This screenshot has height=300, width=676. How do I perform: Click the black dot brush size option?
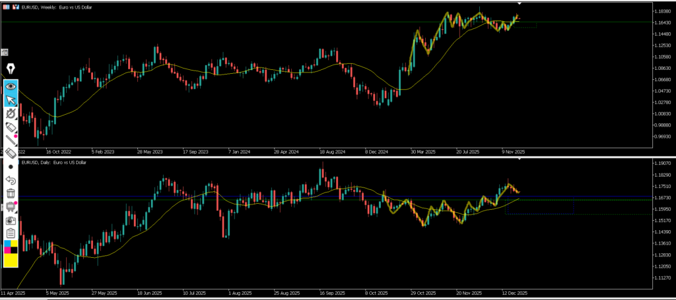coord(11,167)
